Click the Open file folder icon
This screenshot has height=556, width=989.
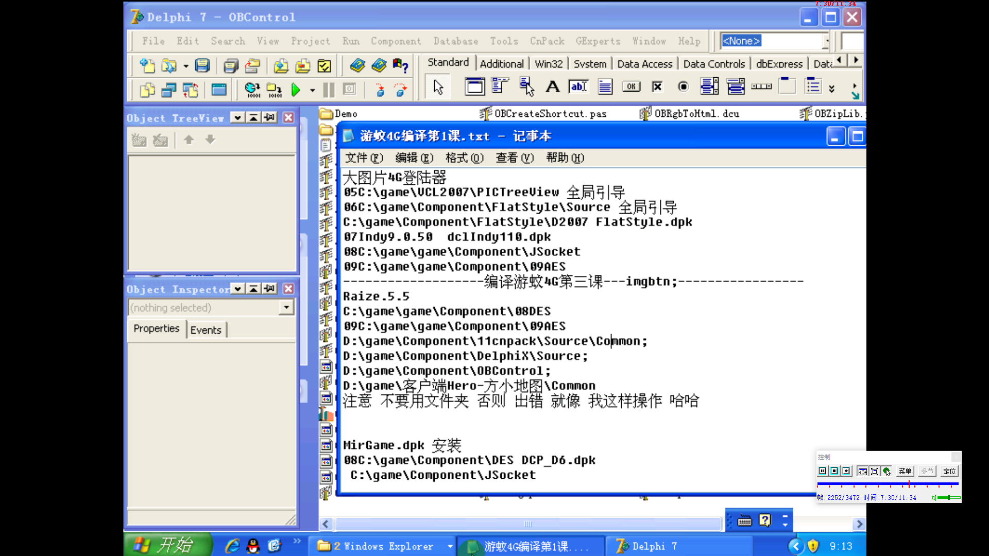pyautogui.click(x=169, y=65)
